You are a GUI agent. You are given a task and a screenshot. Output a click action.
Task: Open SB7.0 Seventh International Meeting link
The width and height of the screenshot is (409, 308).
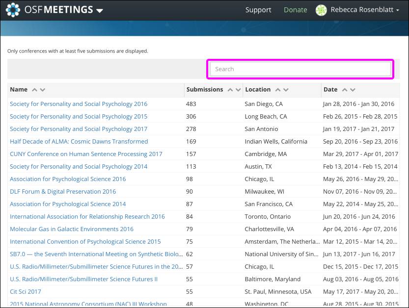96,254
